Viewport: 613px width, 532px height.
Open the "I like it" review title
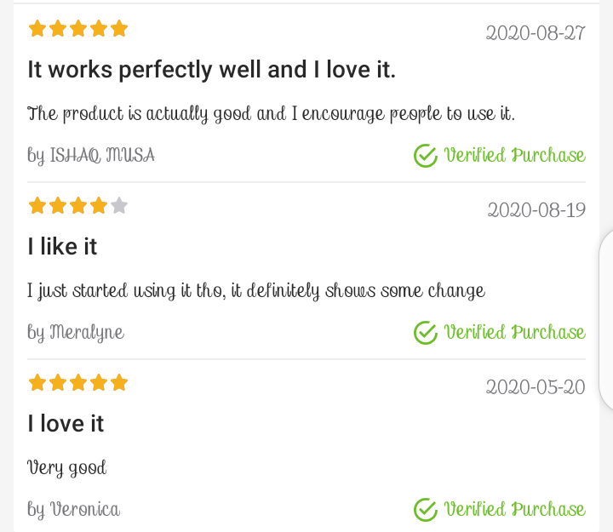tap(62, 247)
